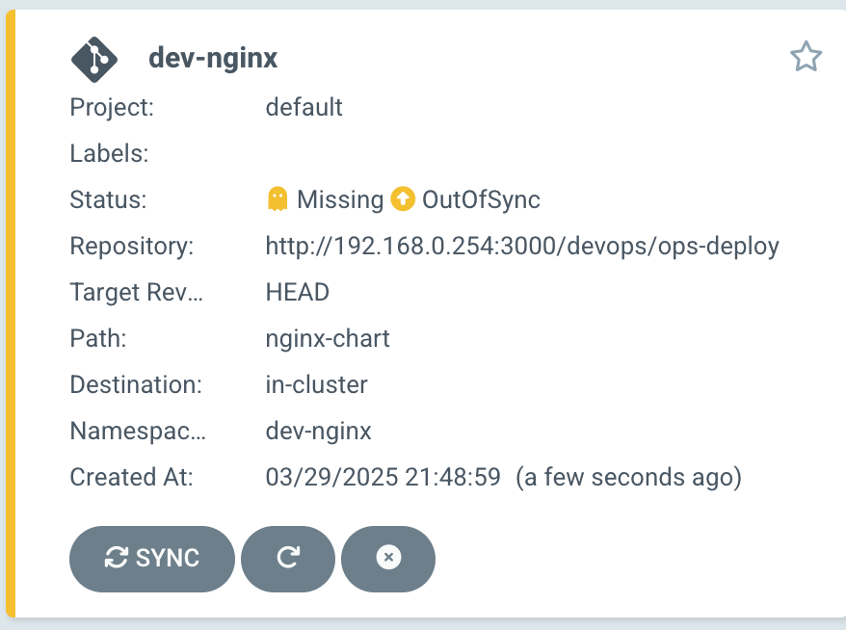Click the empty Labels row
The width and height of the screenshot is (846, 630).
tap(425, 153)
